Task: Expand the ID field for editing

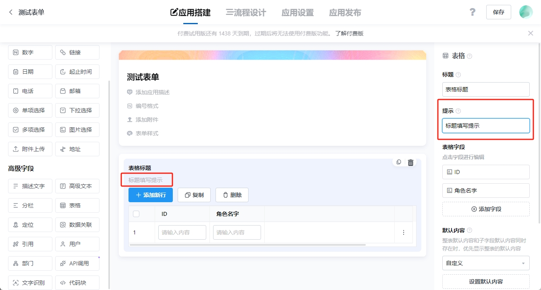Action: [485, 172]
